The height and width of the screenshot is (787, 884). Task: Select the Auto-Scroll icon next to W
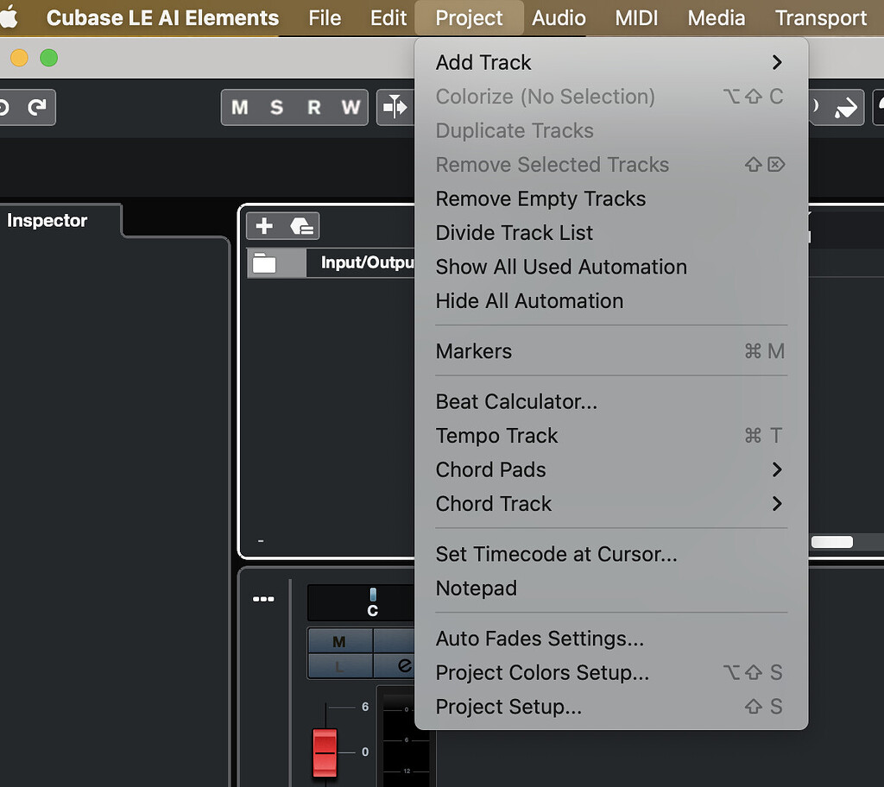395,108
